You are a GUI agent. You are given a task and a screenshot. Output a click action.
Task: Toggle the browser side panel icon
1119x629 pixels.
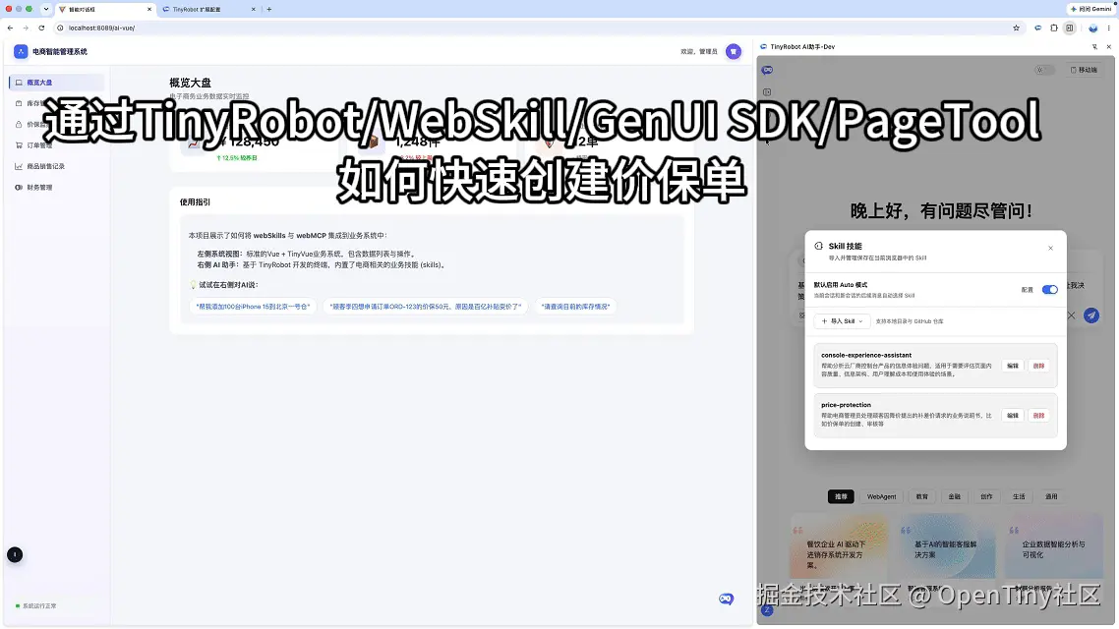point(1070,28)
